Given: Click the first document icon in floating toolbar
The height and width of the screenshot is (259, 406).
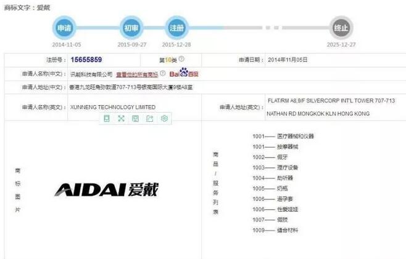Looking at the screenshot, I should point(107,119).
